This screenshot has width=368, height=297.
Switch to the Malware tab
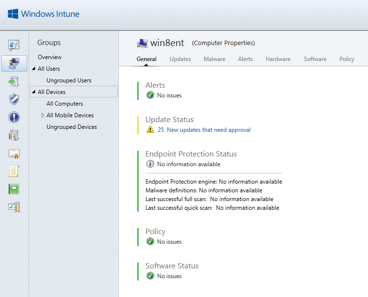214,59
